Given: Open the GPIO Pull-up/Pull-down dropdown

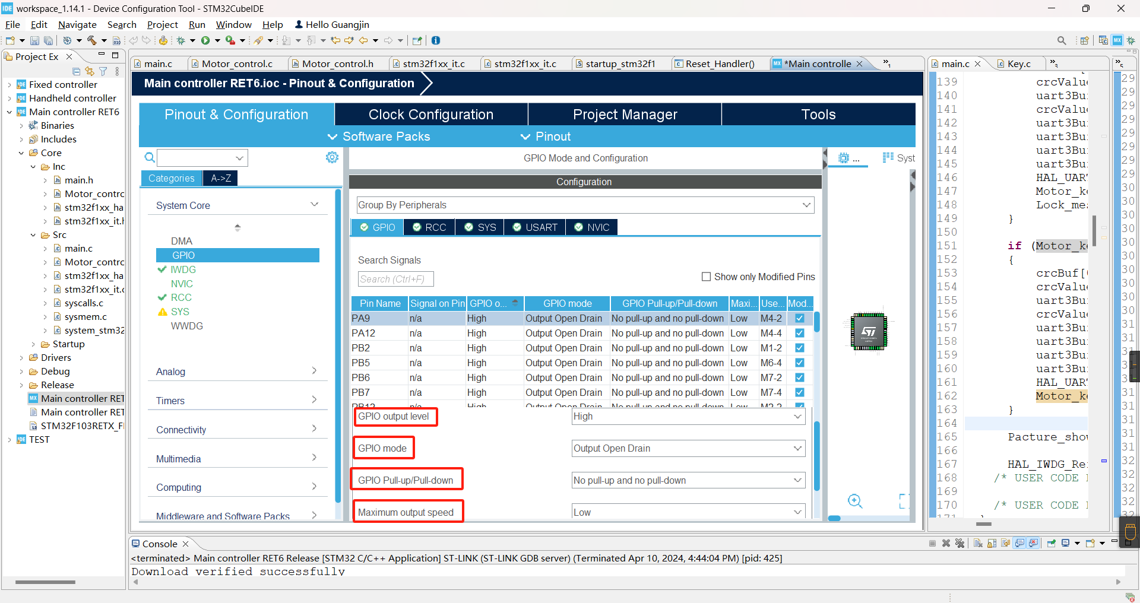Looking at the screenshot, I should [688, 481].
